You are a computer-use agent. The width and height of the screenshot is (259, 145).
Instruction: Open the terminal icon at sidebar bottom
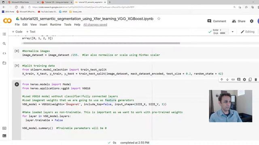4,136
